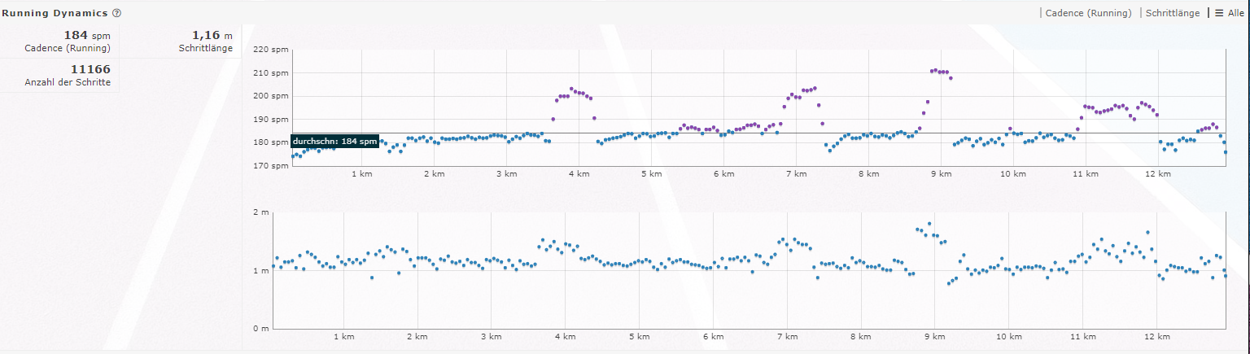The width and height of the screenshot is (1250, 354).
Task: Click the 2 m label on stride axis
Action: point(261,212)
